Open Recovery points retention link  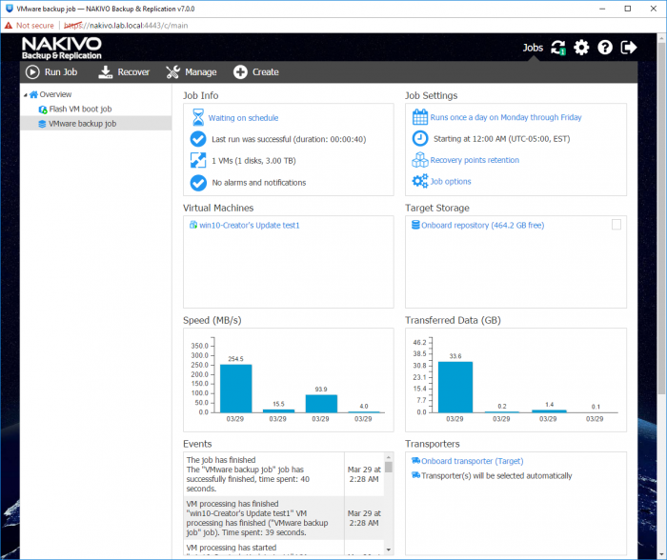click(x=475, y=160)
